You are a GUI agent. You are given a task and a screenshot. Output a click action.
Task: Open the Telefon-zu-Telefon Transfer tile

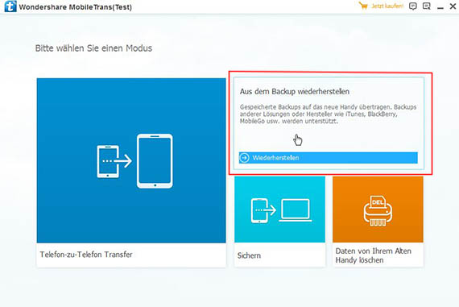click(x=131, y=172)
